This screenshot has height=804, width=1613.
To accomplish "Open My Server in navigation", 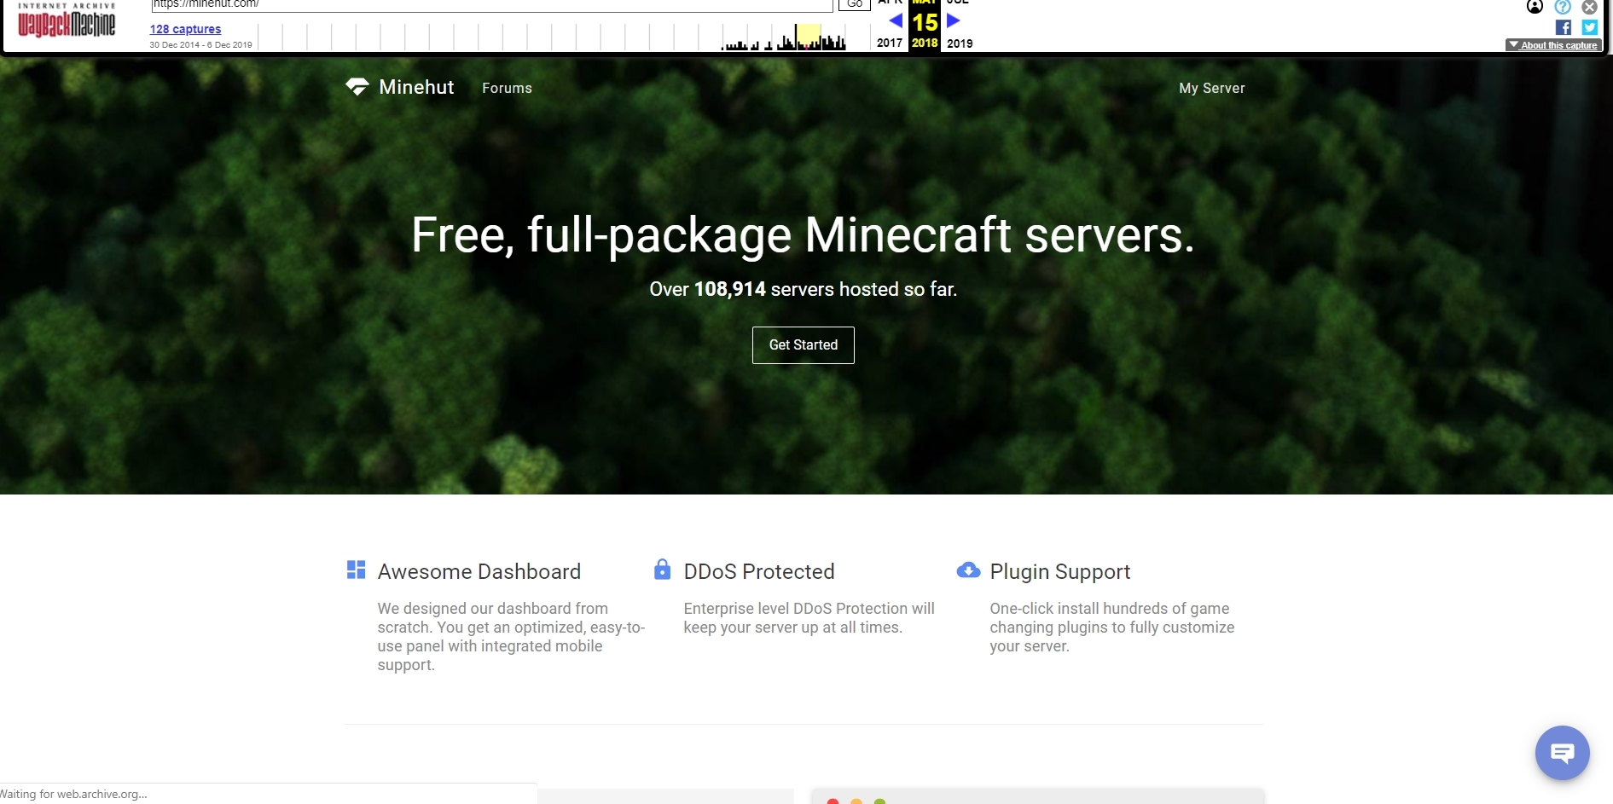I will (x=1212, y=88).
